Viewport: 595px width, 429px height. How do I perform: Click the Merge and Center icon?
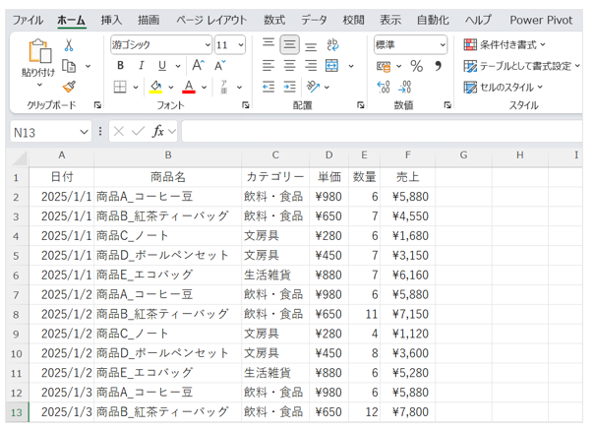332,66
